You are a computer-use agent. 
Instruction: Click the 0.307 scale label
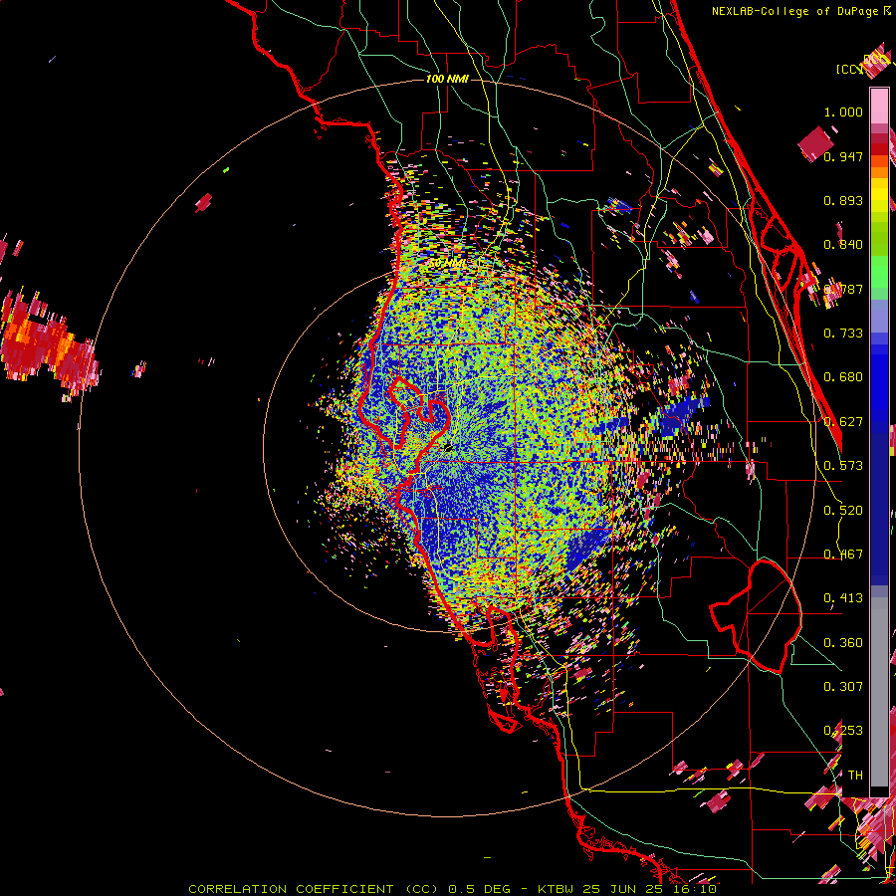pyautogui.click(x=843, y=687)
